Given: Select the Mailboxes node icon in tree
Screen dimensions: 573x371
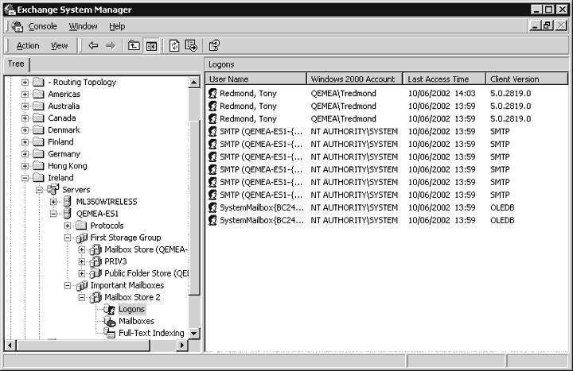Looking at the screenshot, I should 110,321.
